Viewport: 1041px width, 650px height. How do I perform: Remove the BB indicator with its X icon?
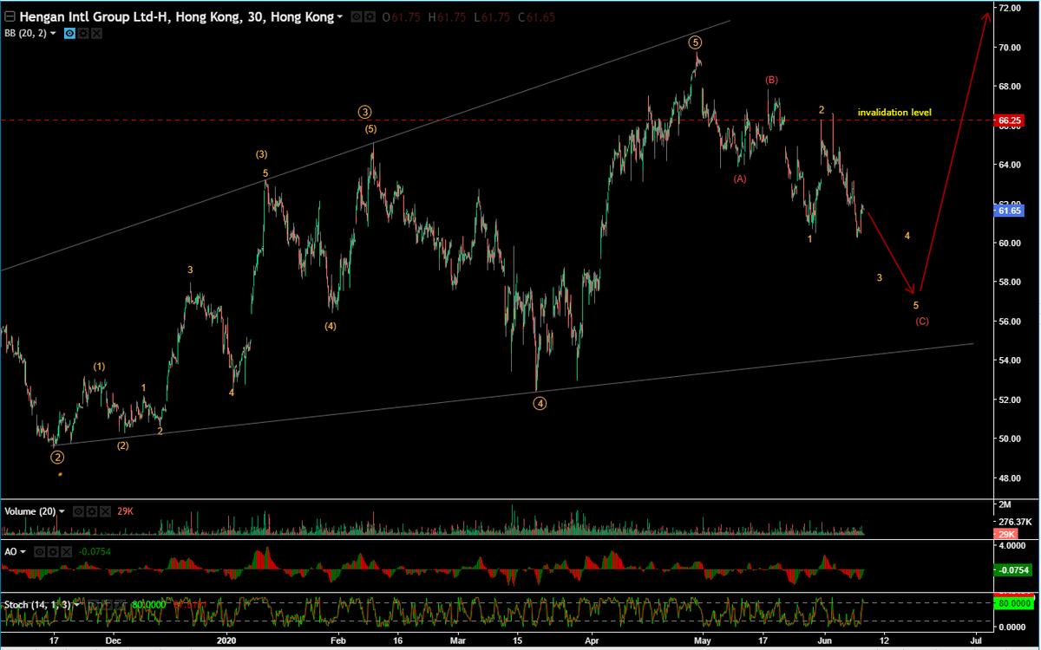click(x=95, y=34)
